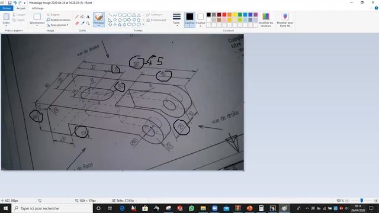
Task: Select Couleur 1 foreground color
Action: [189, 20]
